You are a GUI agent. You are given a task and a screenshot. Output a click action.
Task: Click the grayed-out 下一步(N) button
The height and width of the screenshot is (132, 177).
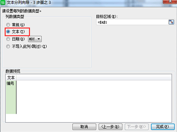[x=137, y=127]
